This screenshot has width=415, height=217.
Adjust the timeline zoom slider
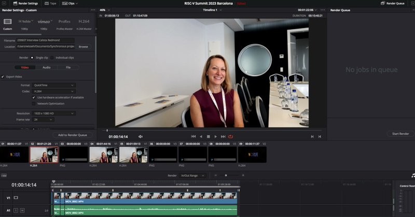[226, 176]
